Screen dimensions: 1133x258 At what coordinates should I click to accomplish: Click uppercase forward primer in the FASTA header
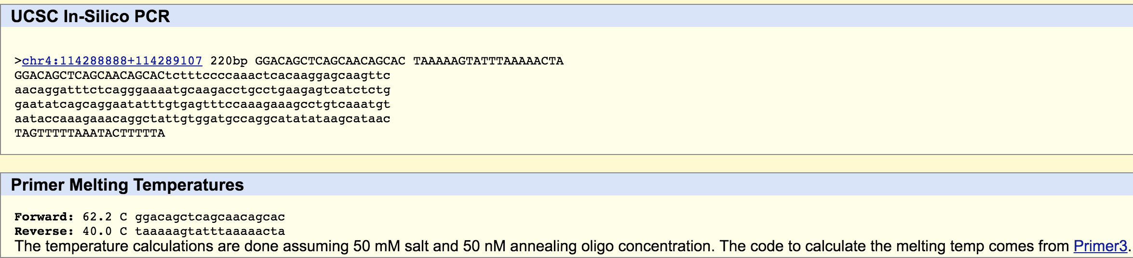pyautogui.click(x=330, y=61)
